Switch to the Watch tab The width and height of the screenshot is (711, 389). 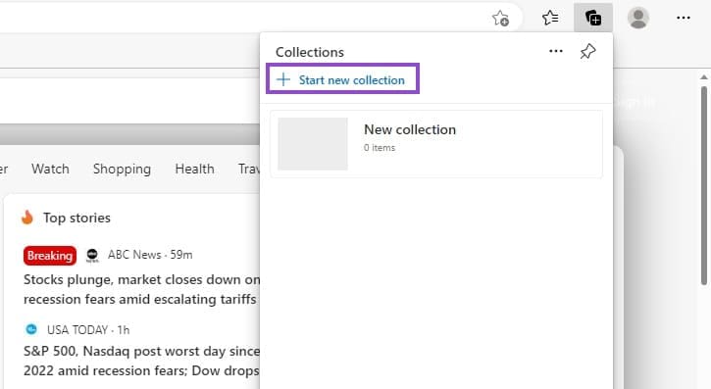point(50,169)
